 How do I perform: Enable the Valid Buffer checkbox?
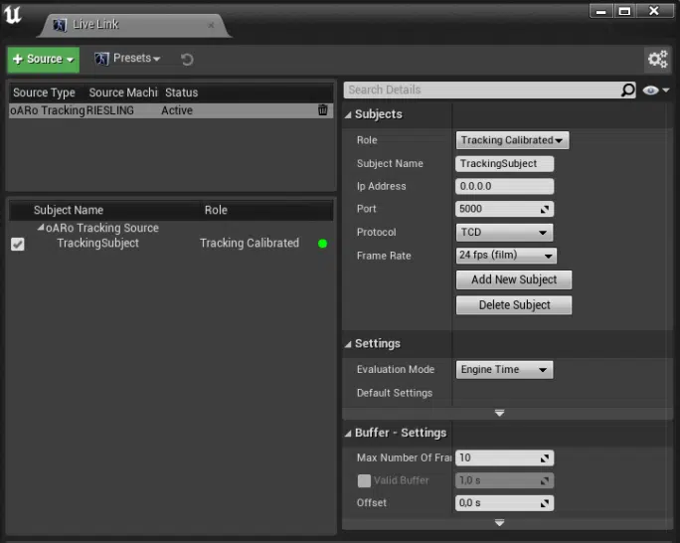[x=364, y=480]
